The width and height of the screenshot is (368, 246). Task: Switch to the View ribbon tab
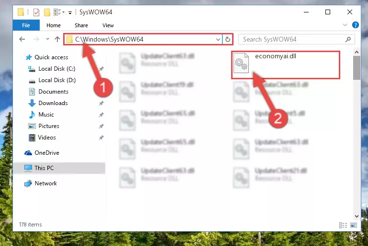click(x=108, y=25)
